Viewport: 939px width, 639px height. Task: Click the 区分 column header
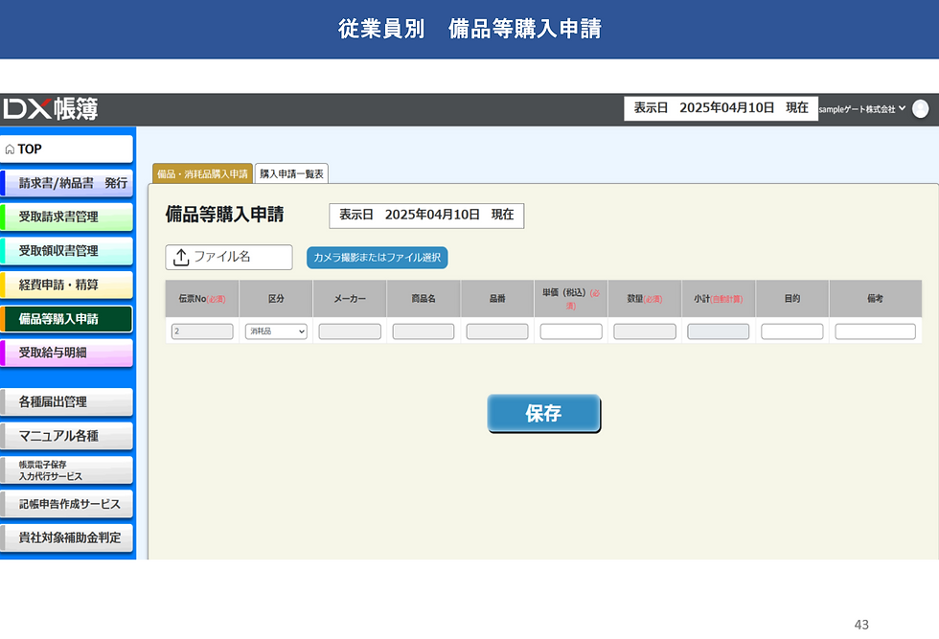[x=276, y=298]
